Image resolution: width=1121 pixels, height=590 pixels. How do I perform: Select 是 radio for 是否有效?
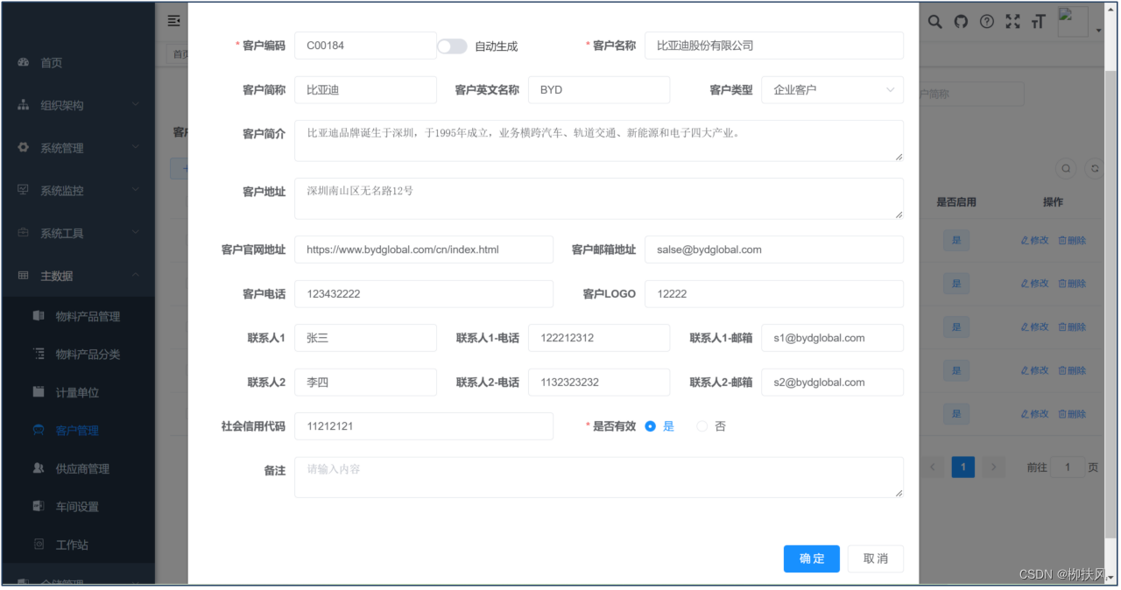point(650,426)
